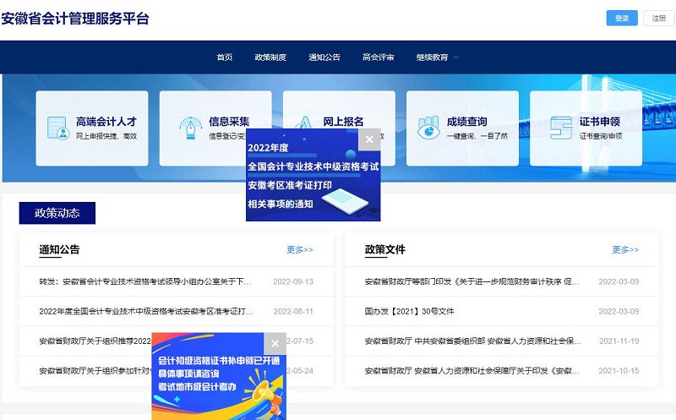The width and height of the screenshot is (676, 420).
Task: Open notice 2022年度全国会计专业技术中级资格考试安徽考区
Action: pos(145,311)
